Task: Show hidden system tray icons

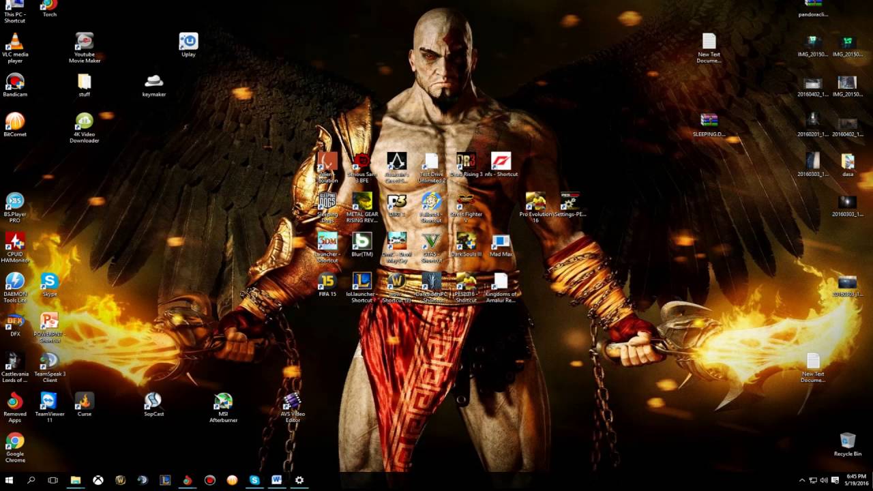Action: point(802,481)
